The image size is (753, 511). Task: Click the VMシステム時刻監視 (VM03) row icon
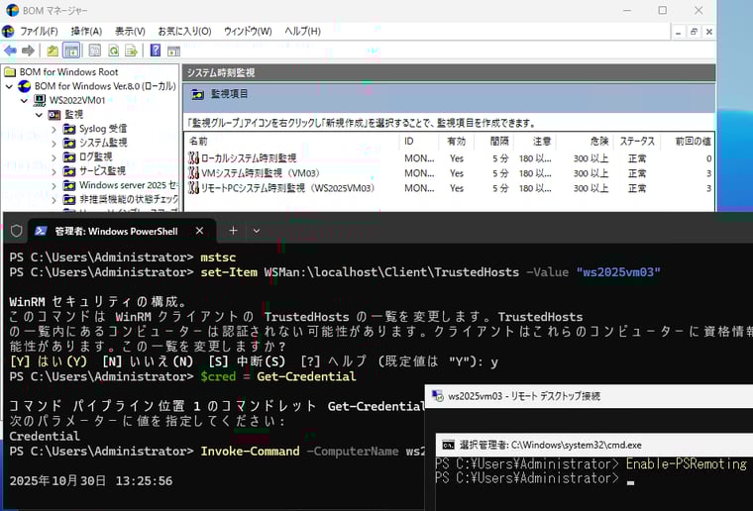click(x=193, y=172)
